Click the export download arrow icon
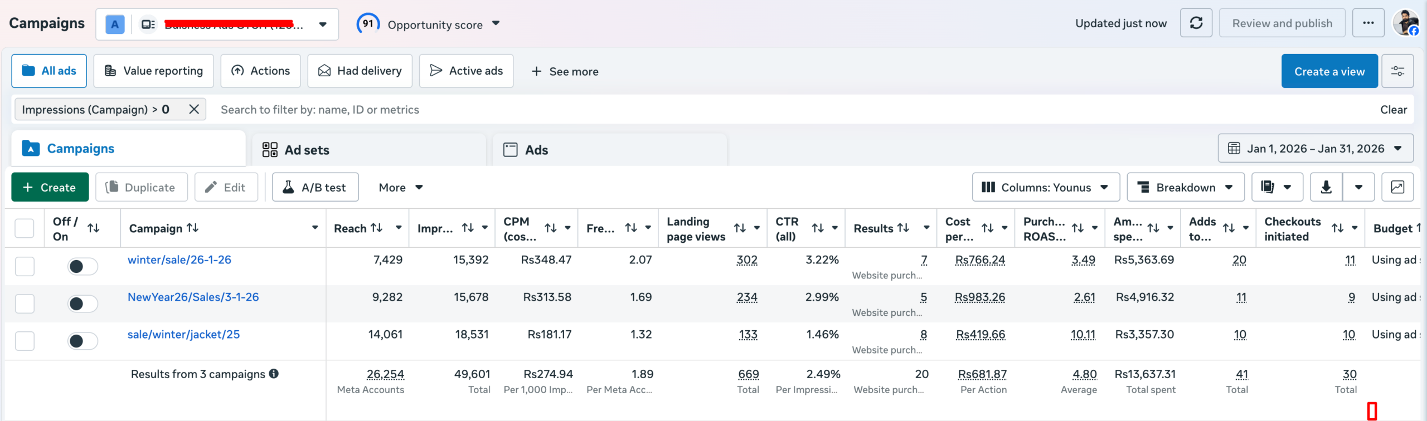The height and width of the screenshot is (421, 1427). pyautogui.click(x=1326, y=187)
